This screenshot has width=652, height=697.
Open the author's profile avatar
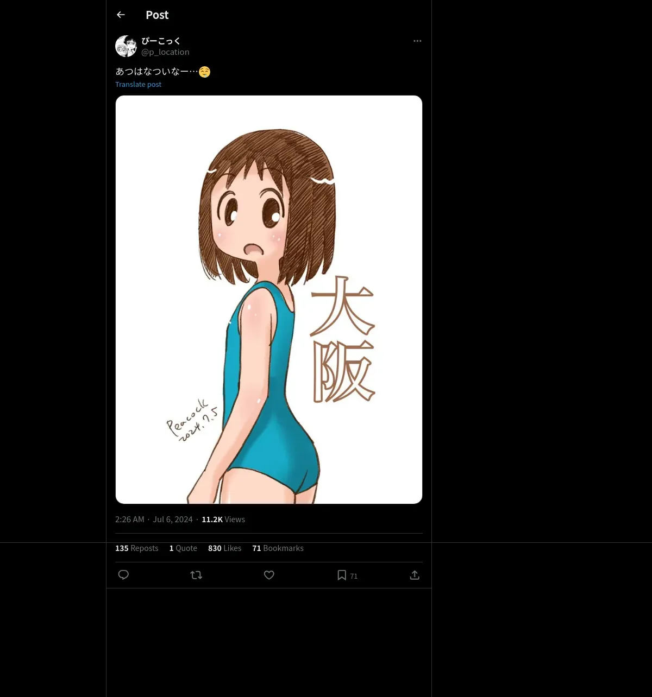coord(126,46)
